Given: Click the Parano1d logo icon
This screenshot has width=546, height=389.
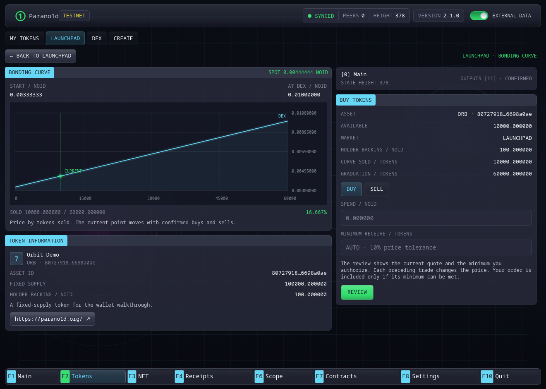Looking at the screenshot, I should tap(20, 16).
